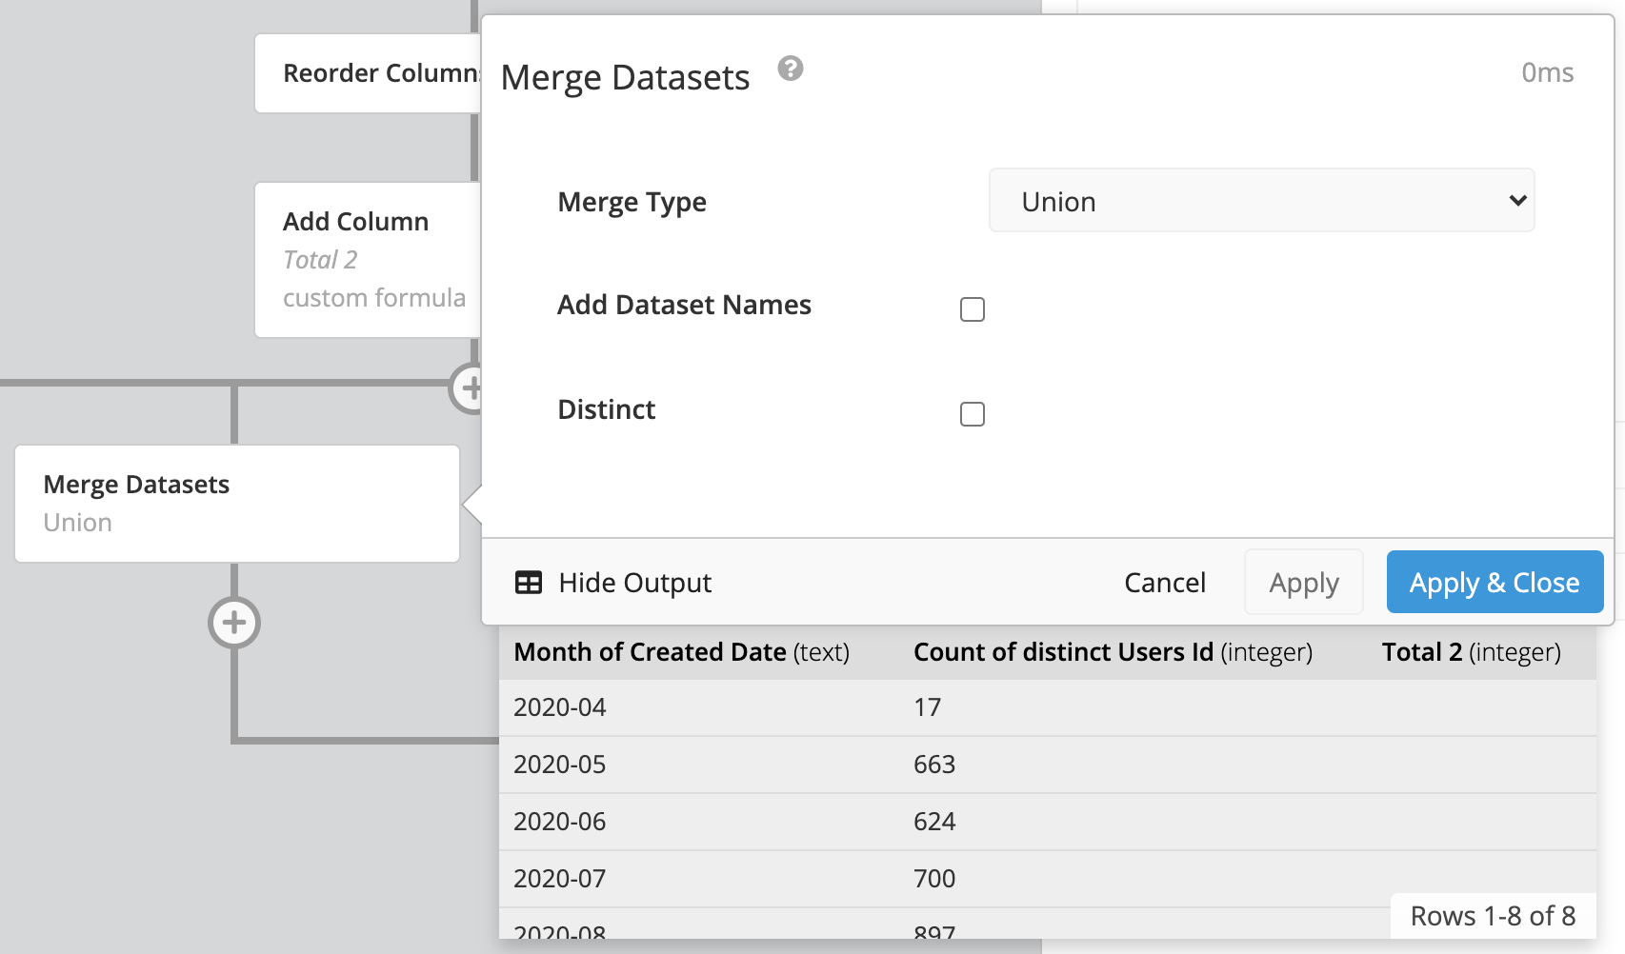Image resolution: width=1625 pixels, height=954 pixels.
Task: Click the table icon beside Hide Output
Action: pyautogui.click(x=529, y=583)
